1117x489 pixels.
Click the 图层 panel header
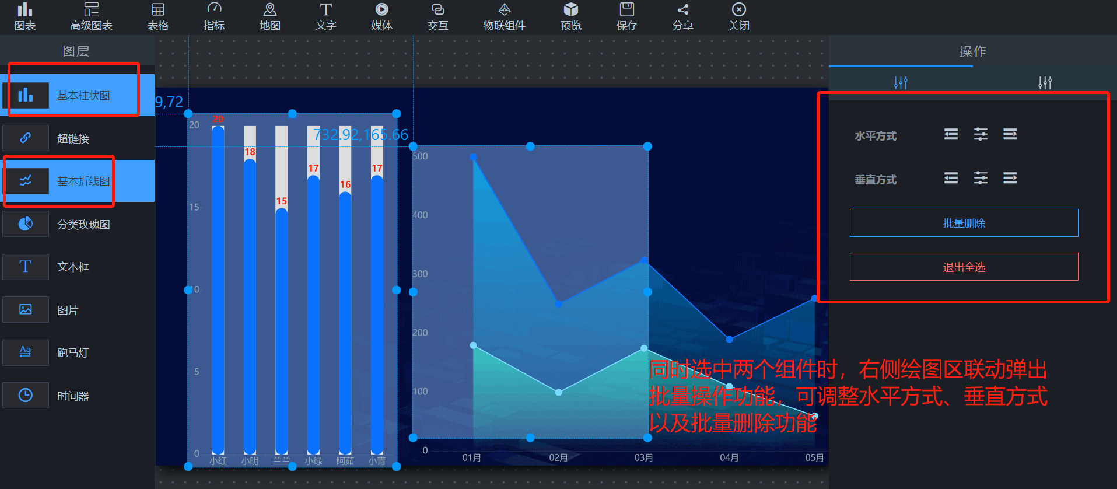(76, 51)
